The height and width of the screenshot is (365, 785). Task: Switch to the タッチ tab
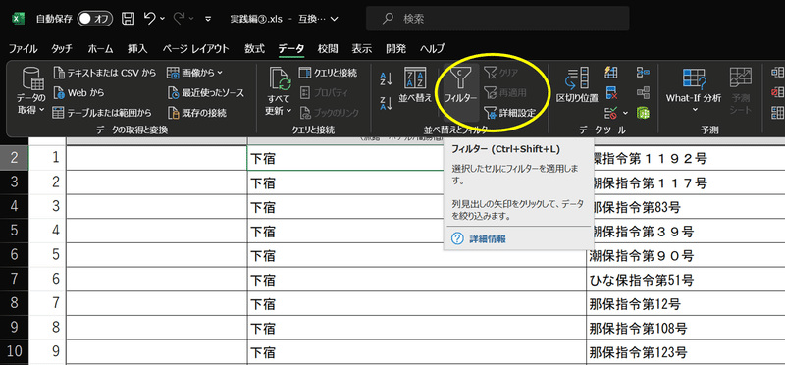coord(62,49)
